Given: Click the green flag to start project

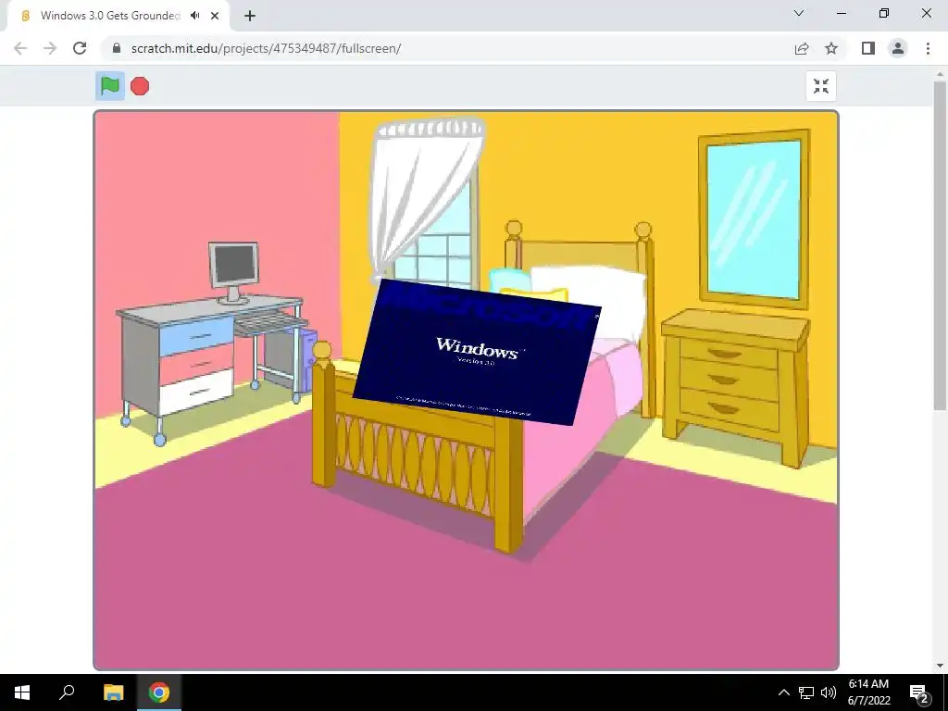Looking at the screenshot, I should pos(110,86).
